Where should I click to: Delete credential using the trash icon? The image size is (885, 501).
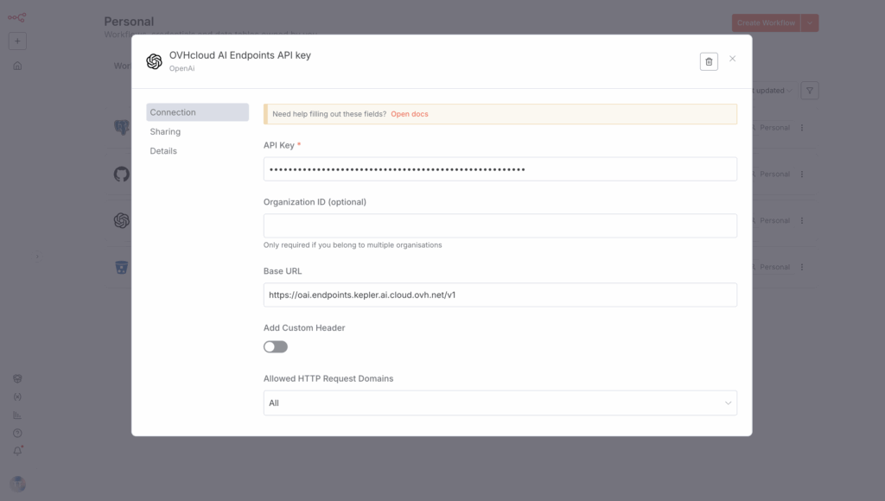pyautogui.click(x=709, y=61)
